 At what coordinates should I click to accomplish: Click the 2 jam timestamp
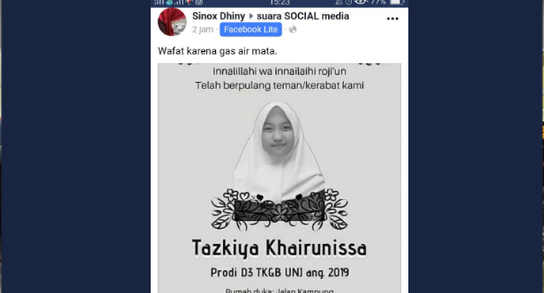(x=203, y=30)
